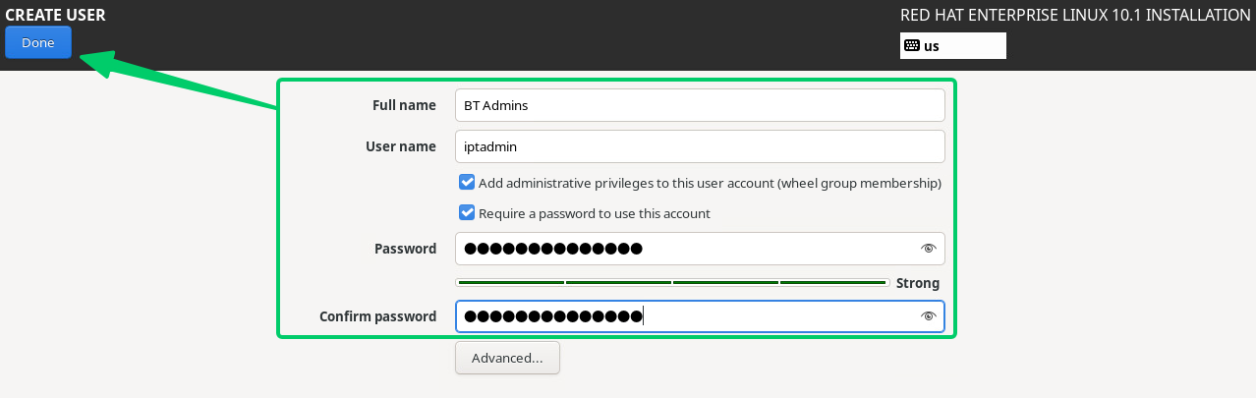Click the Password input field
Image resolution: width=1256 pixels, height=398 pixels.
[x=700, y=249]
